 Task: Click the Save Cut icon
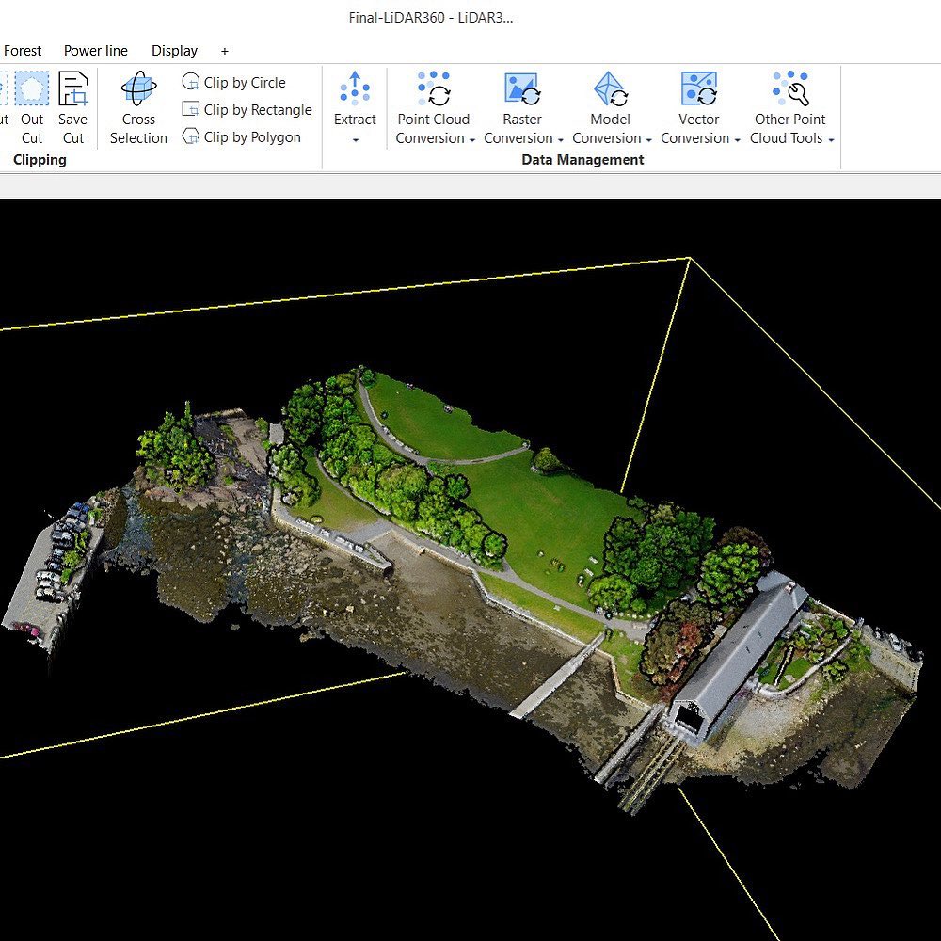coord(73,88)
